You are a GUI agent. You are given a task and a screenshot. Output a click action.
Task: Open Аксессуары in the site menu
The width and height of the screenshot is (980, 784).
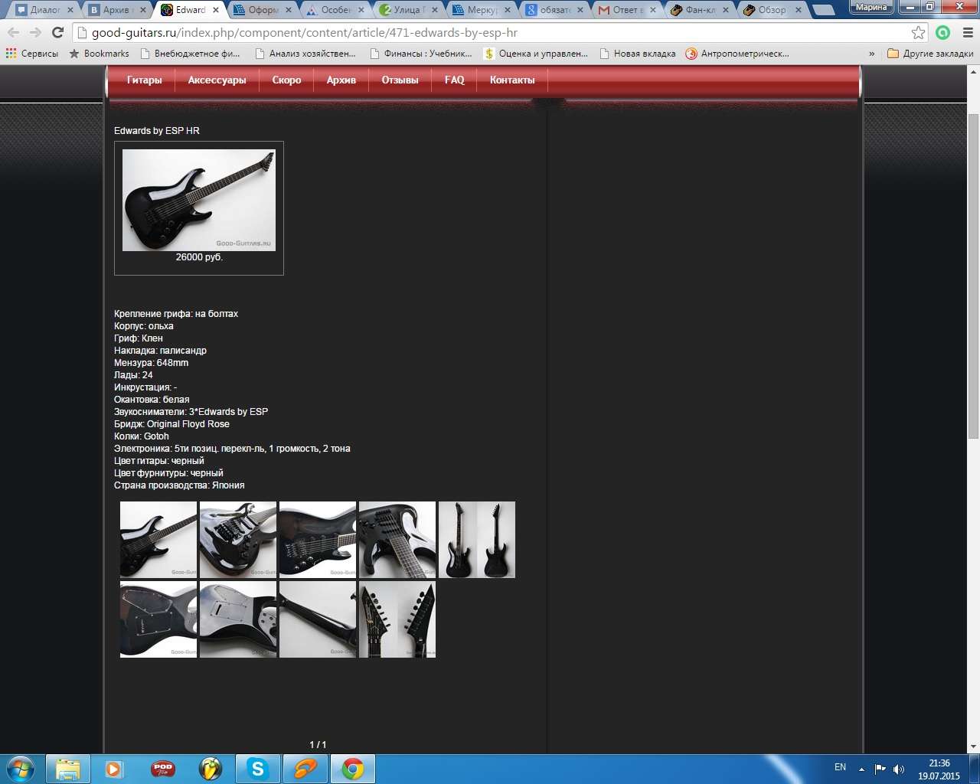click(217, 80)
